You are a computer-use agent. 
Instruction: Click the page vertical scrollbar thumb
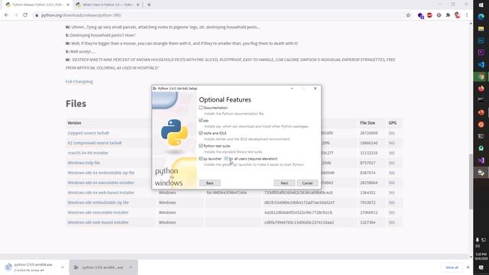point(471,182)
